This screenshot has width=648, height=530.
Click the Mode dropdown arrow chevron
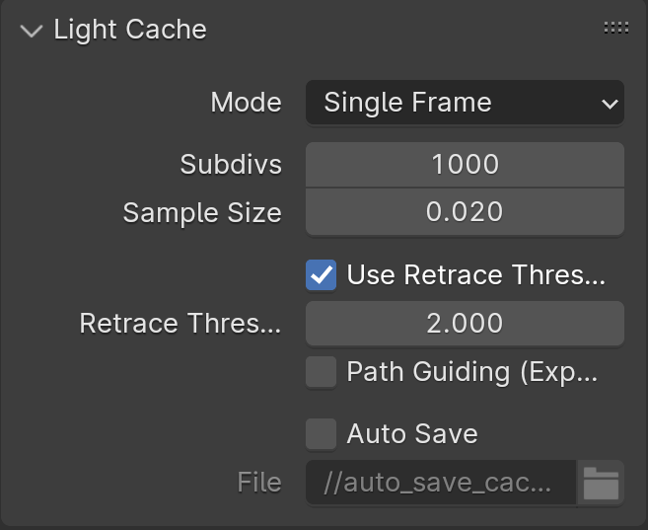[x=610, y=104]
